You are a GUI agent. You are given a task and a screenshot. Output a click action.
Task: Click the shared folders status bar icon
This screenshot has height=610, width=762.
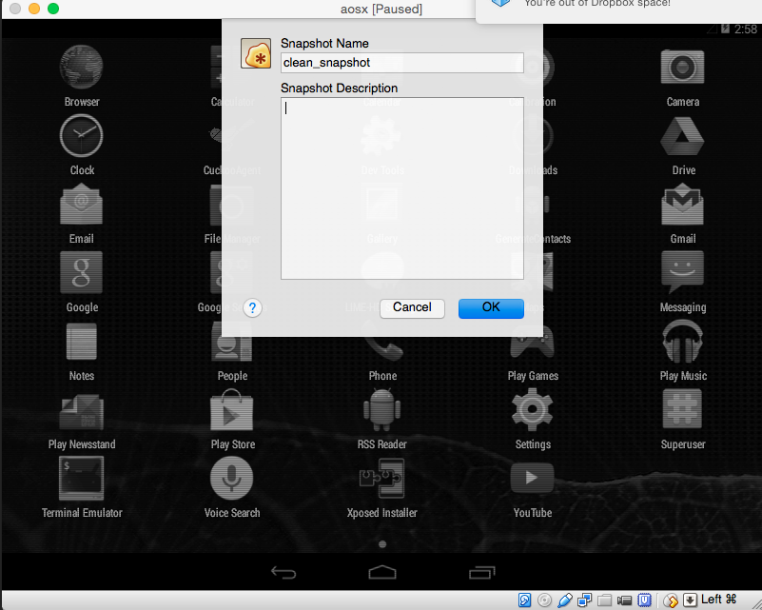604,600
